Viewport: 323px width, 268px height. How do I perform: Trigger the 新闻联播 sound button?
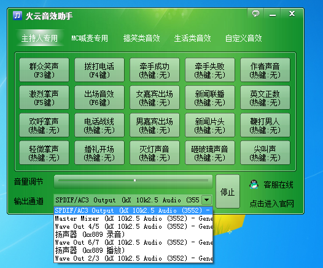[x=209, y=98]
